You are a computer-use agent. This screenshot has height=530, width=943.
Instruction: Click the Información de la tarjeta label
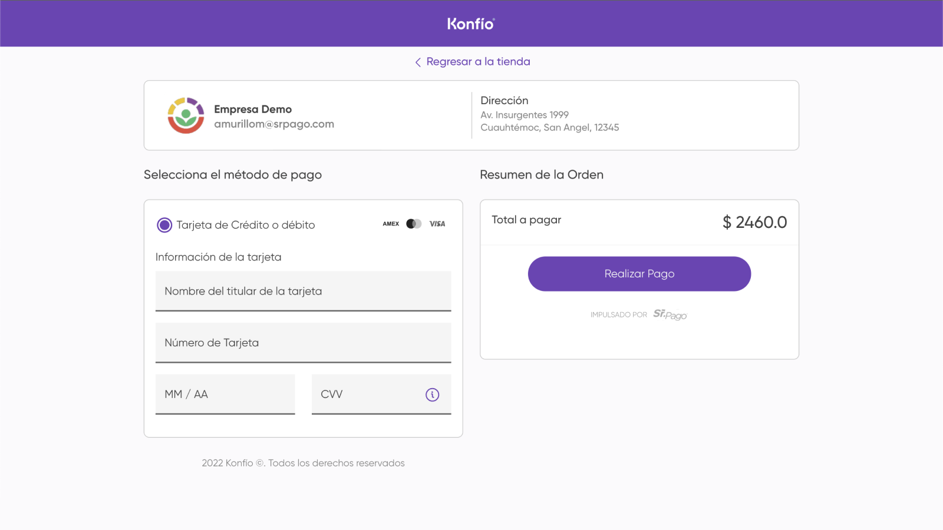218,257
